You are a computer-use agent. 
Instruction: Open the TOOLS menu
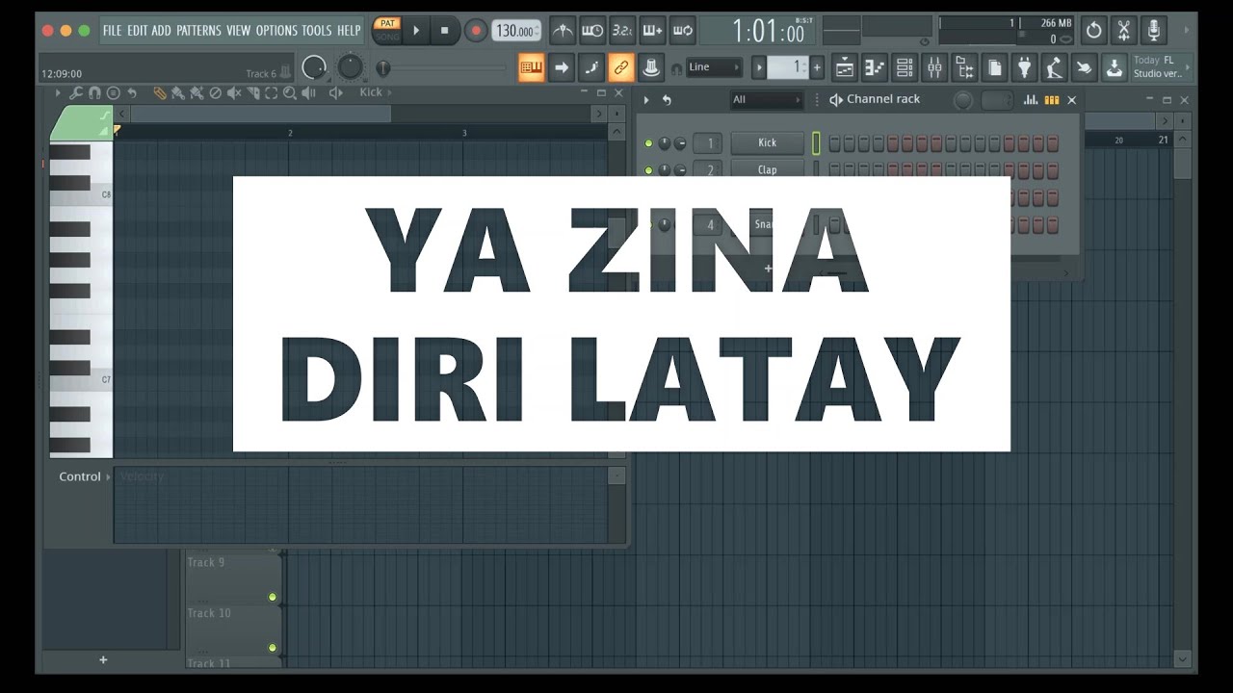point(317,31)
